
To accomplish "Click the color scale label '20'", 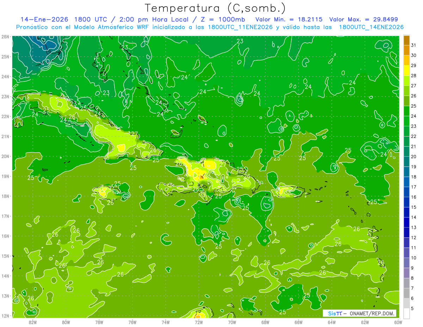I will click(414, 157).
